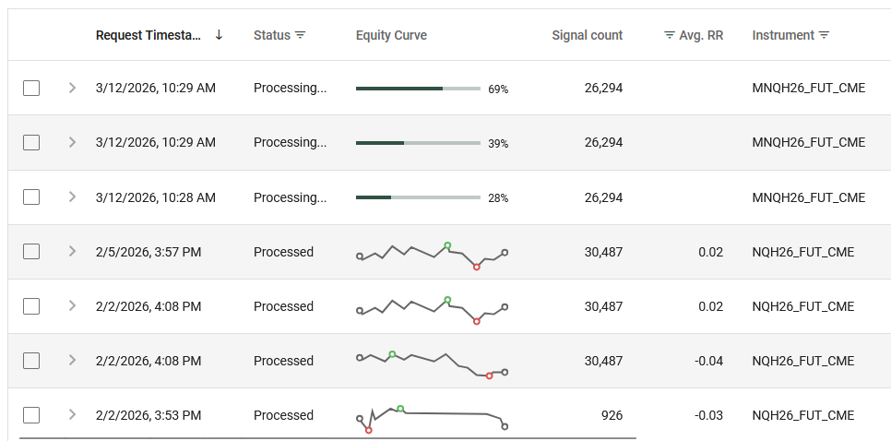The height and width of the screenshot is (441, 891).
Task: Expand the 2/2/2026 3:53 PM row
Action: click(72, 415)
